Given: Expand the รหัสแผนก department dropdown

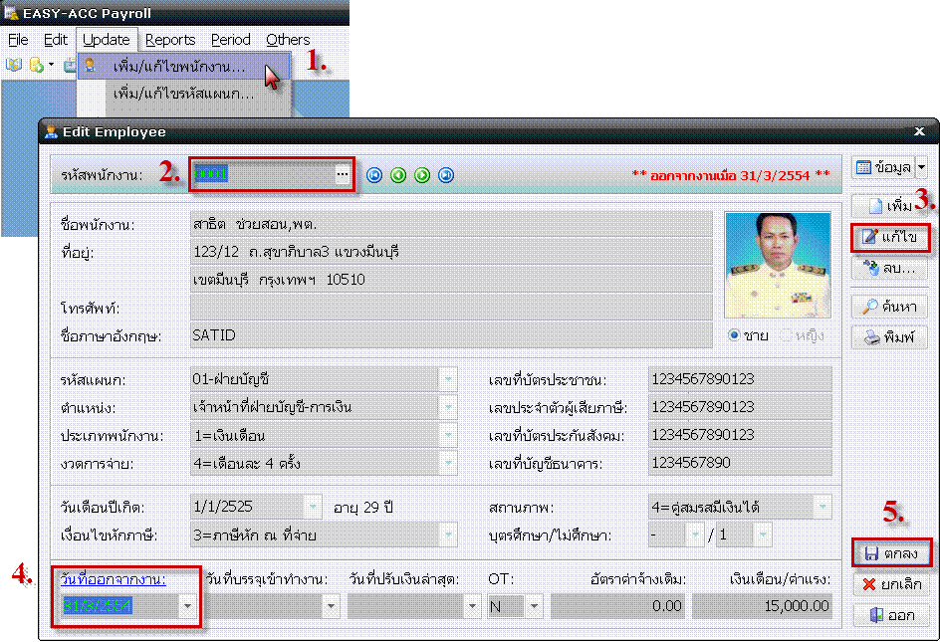Looking at the screenshot, I should coord(448,379).
